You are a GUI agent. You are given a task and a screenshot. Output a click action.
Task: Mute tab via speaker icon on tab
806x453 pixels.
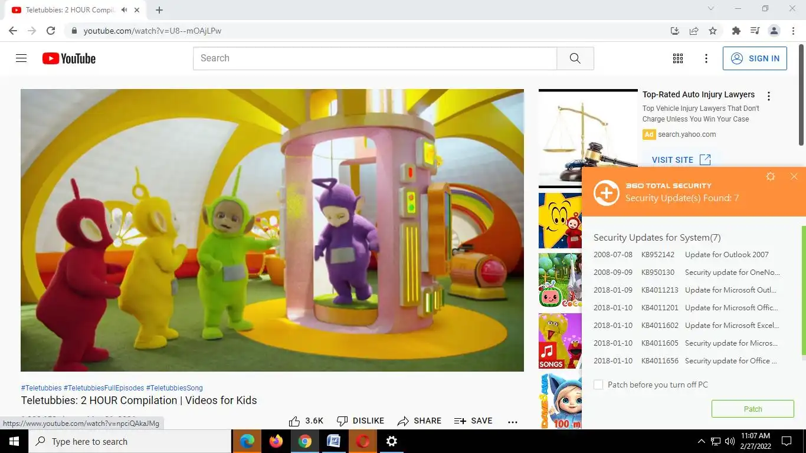pyautogui.click(x=124, y=10)
